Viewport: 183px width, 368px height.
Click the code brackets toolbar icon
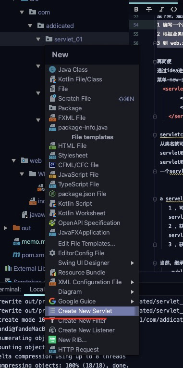[174, 9]
